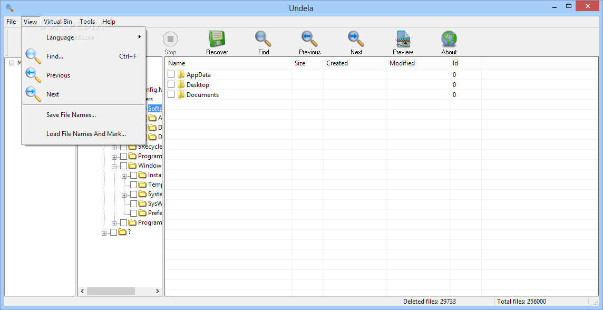Screen dimensions: 603x310
Task: Select the Temp folder tree item
Action: click(155, 185)
